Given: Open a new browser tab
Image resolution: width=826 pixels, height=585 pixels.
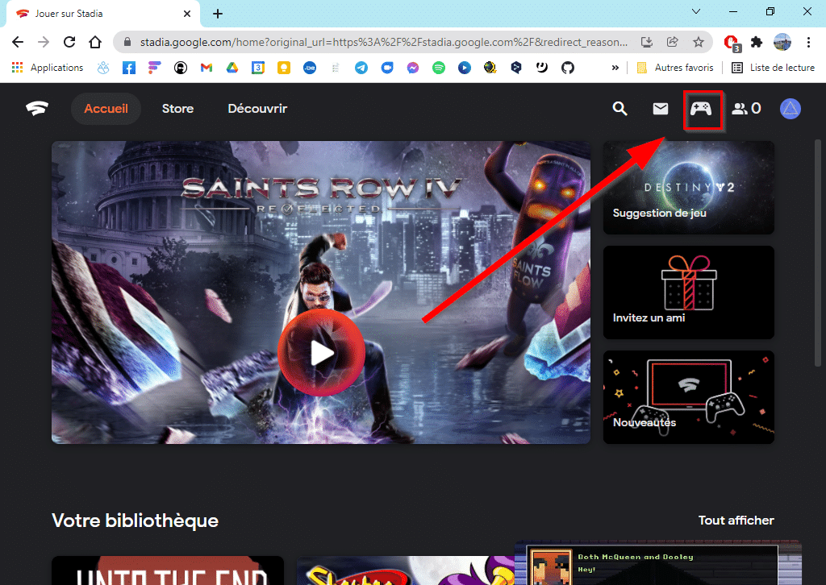Looking at the screenshot, I should [218, 14].
